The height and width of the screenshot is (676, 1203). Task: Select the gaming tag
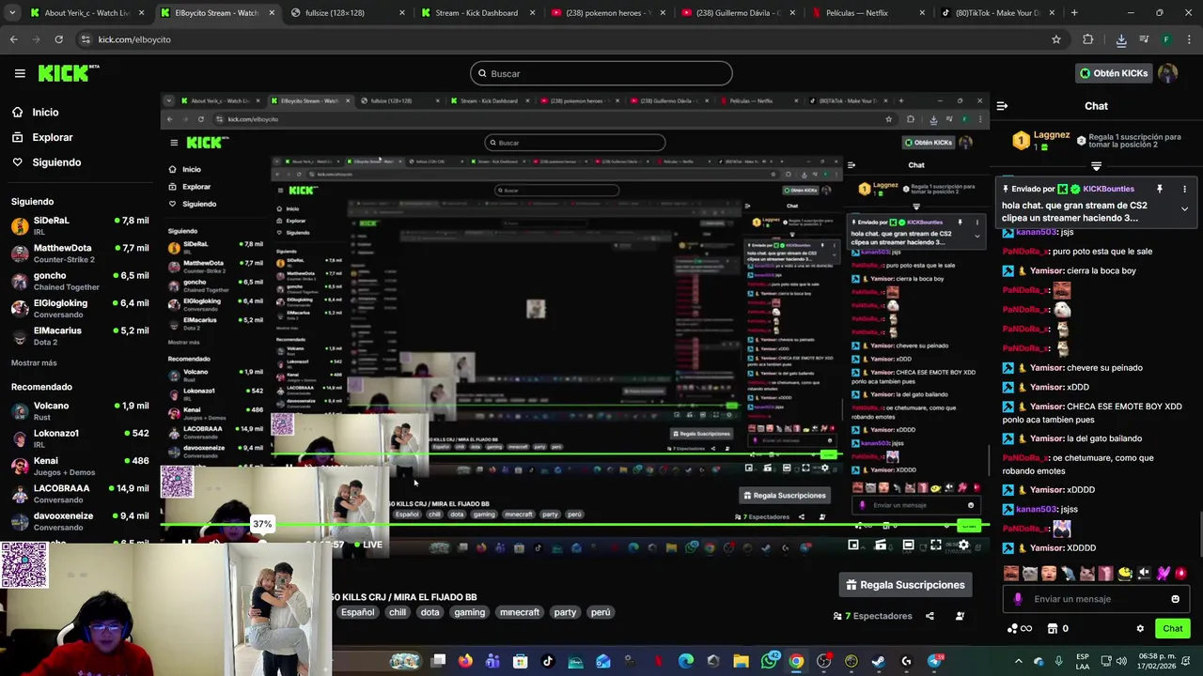coord(469,612)
